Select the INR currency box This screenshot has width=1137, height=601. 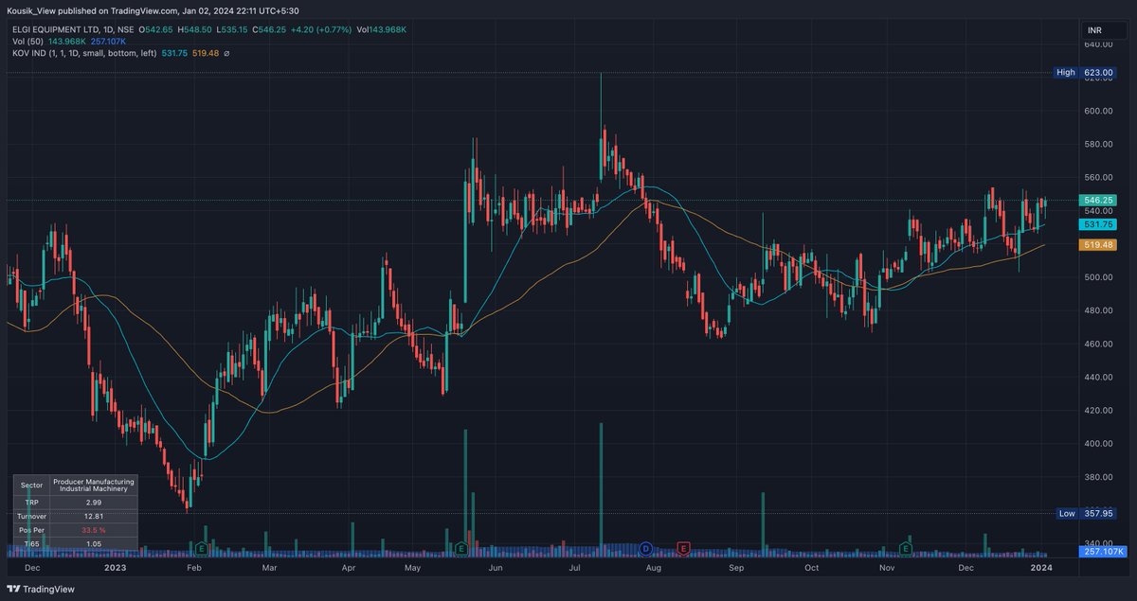tap(1104, 31)
